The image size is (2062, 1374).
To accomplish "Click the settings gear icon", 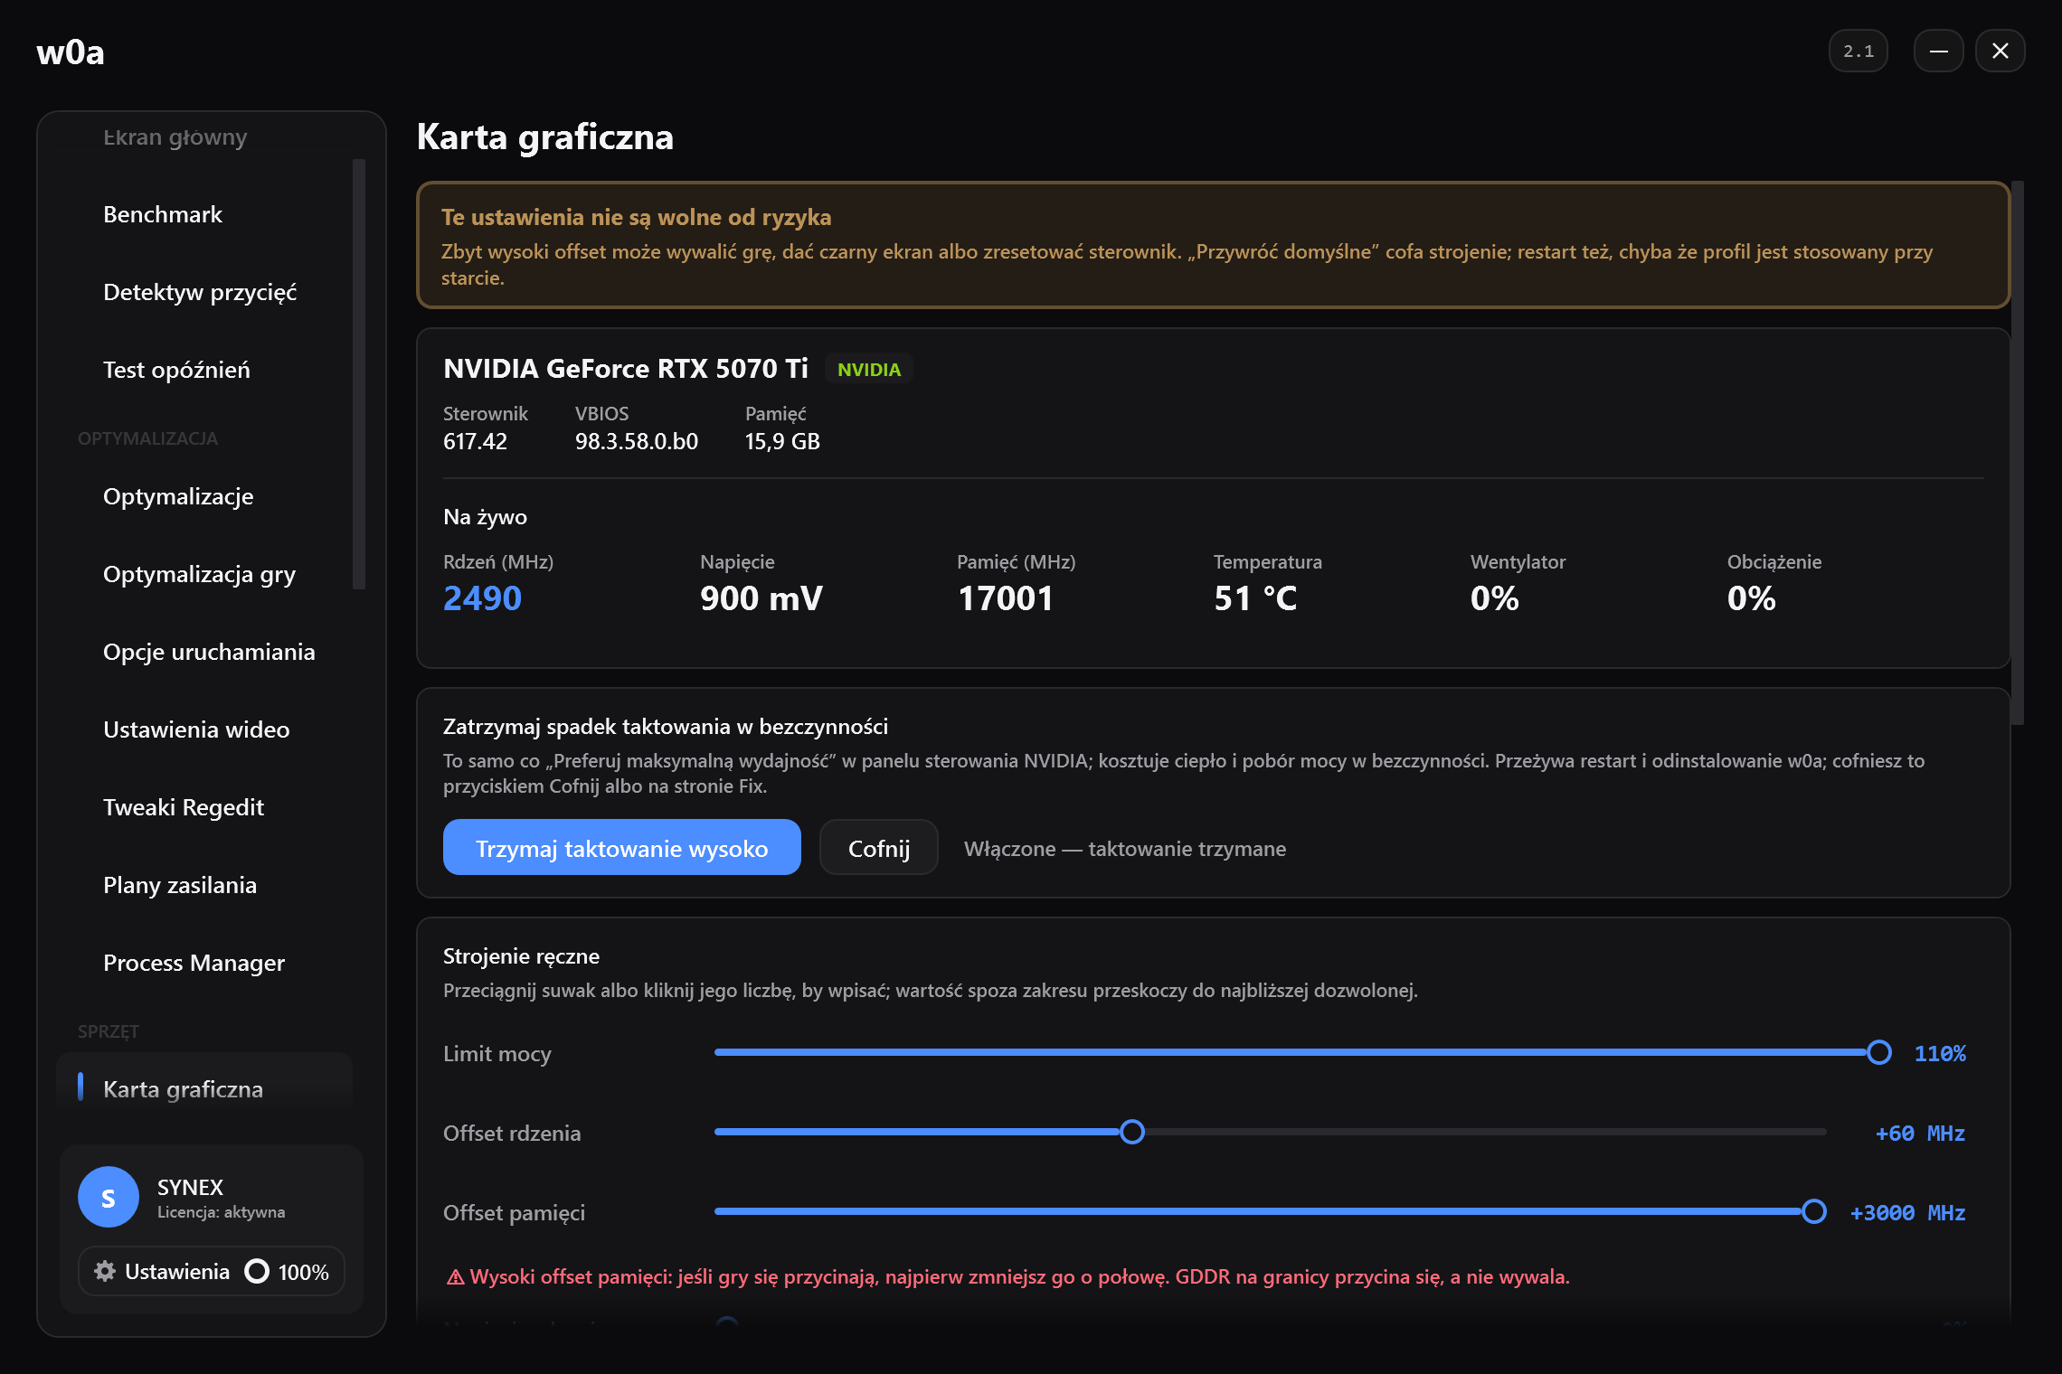I will tap(105, 1271).
